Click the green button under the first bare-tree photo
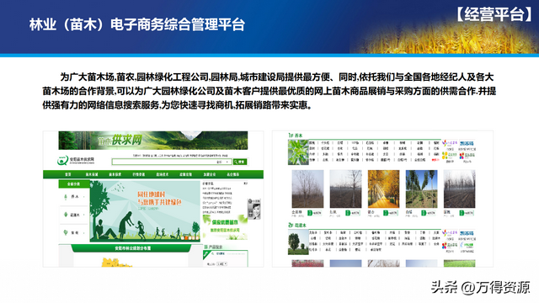 (x=314, y=213)
